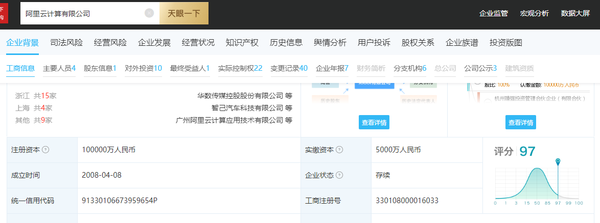600x223 pixels.
Task: Select 最终受益人1 sub-tab
Action: pos(190,69)
